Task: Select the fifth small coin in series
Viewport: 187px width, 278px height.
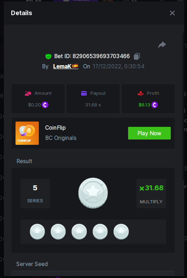Action: tap(121, 232)
